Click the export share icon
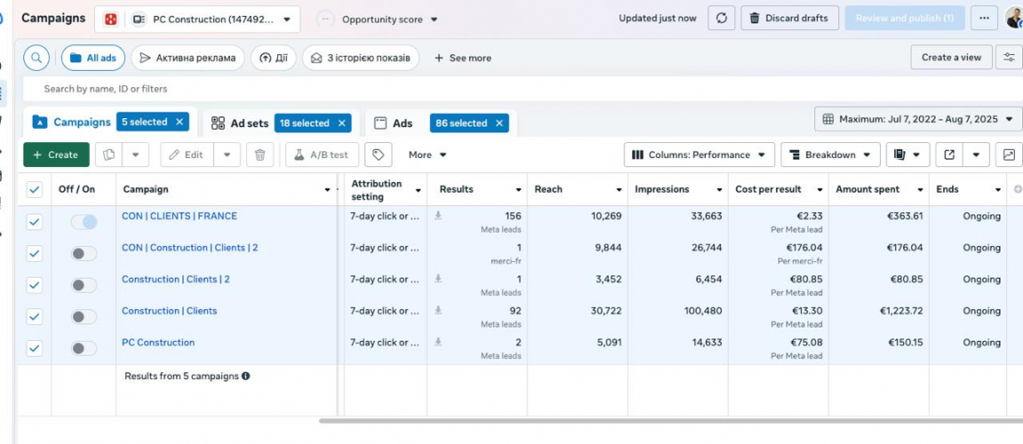This screenshot has width=1023, height=444. 949,155
